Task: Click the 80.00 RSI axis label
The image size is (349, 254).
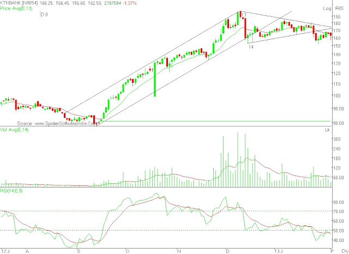Action: tap(339, 202)
